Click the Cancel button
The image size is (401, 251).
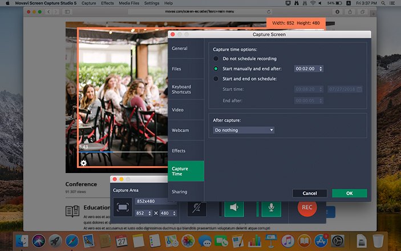[310, 194]
